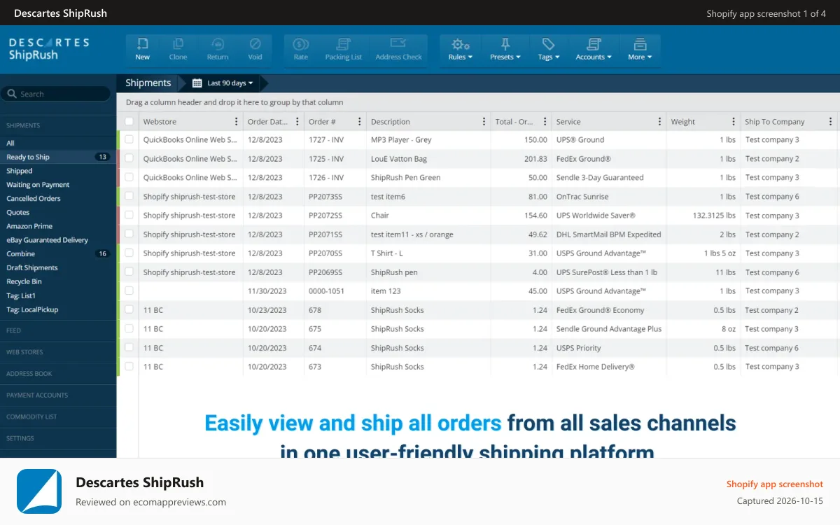
Task: Check the row for order 1726 - INV
Action: coord(129,177)
